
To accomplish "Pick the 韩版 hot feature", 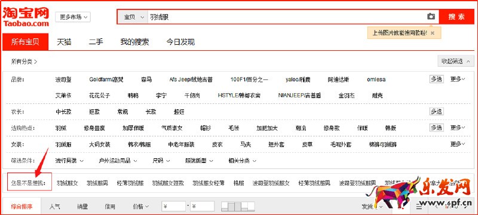I will 391,128.
